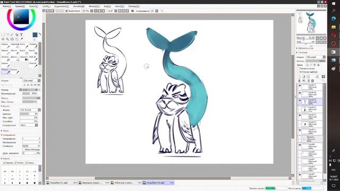
Task: Switch to the first document tab in the bottom tab bar
Action: 62,183
